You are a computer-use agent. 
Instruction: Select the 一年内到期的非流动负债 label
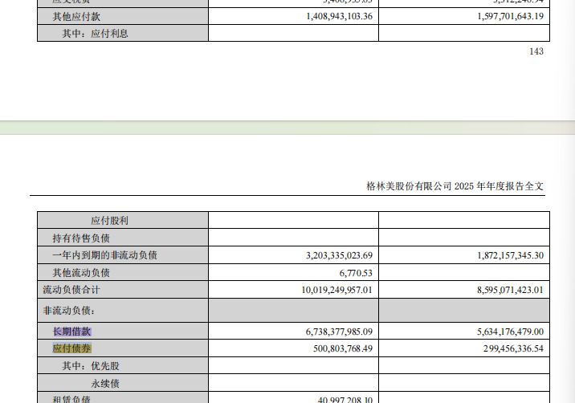(104, 255)
